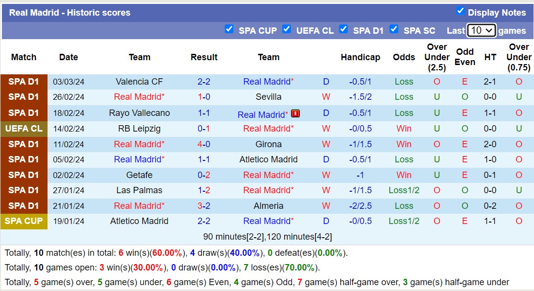The width and height of the screenshot is (534, 291).
Task: Select the UEFA CL badge on RB Leipzig row
Action: coord(24,129)
